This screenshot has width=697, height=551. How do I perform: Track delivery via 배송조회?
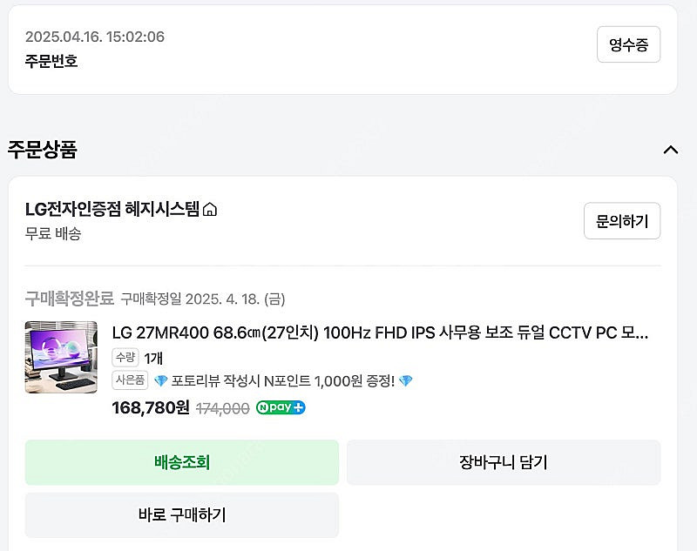click(x=181, y=462)
